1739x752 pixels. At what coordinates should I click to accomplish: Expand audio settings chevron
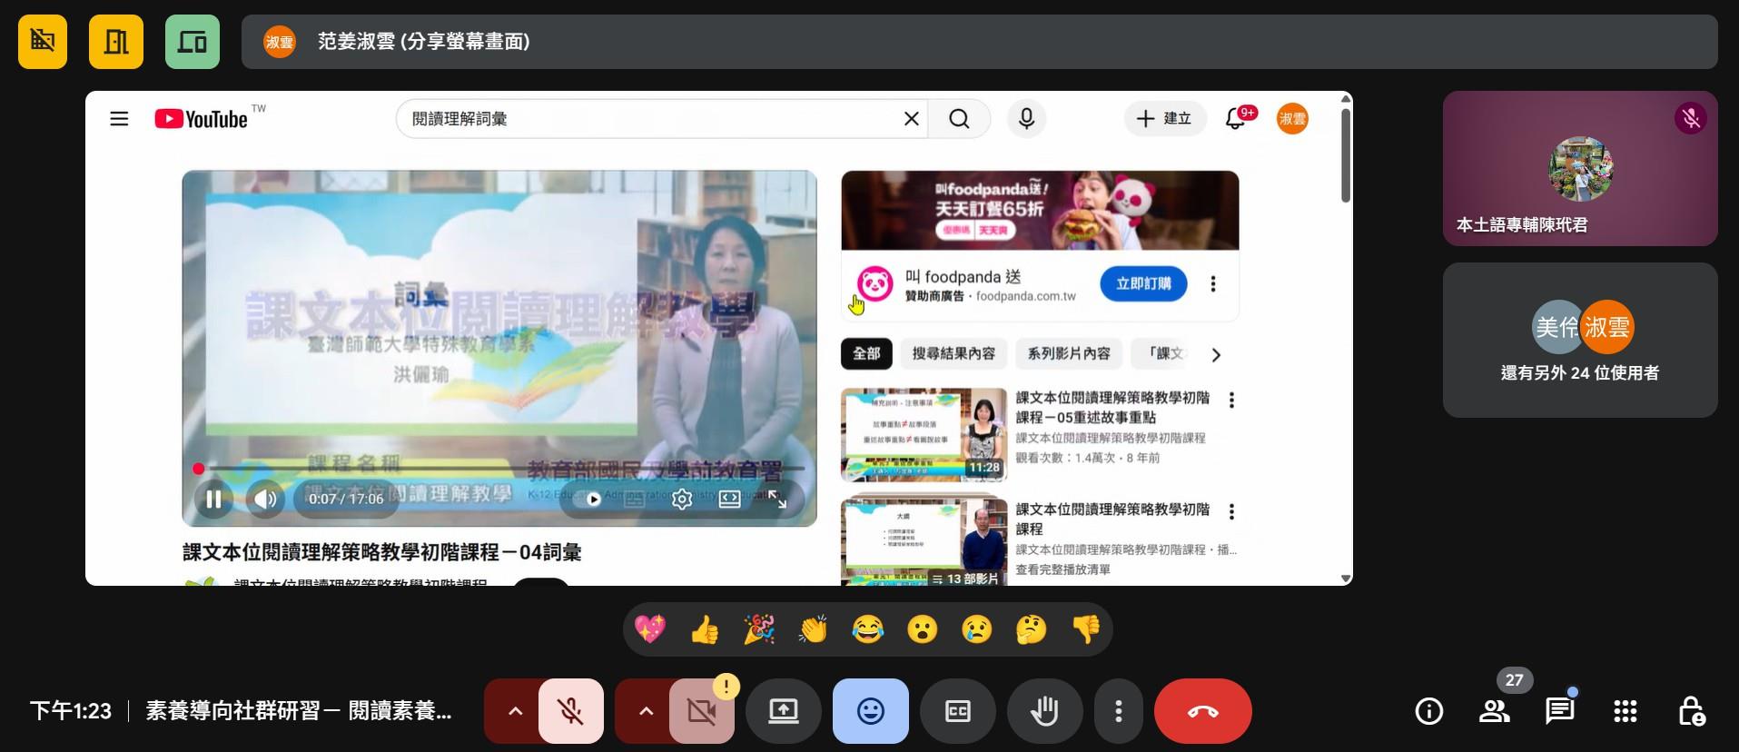515,711
